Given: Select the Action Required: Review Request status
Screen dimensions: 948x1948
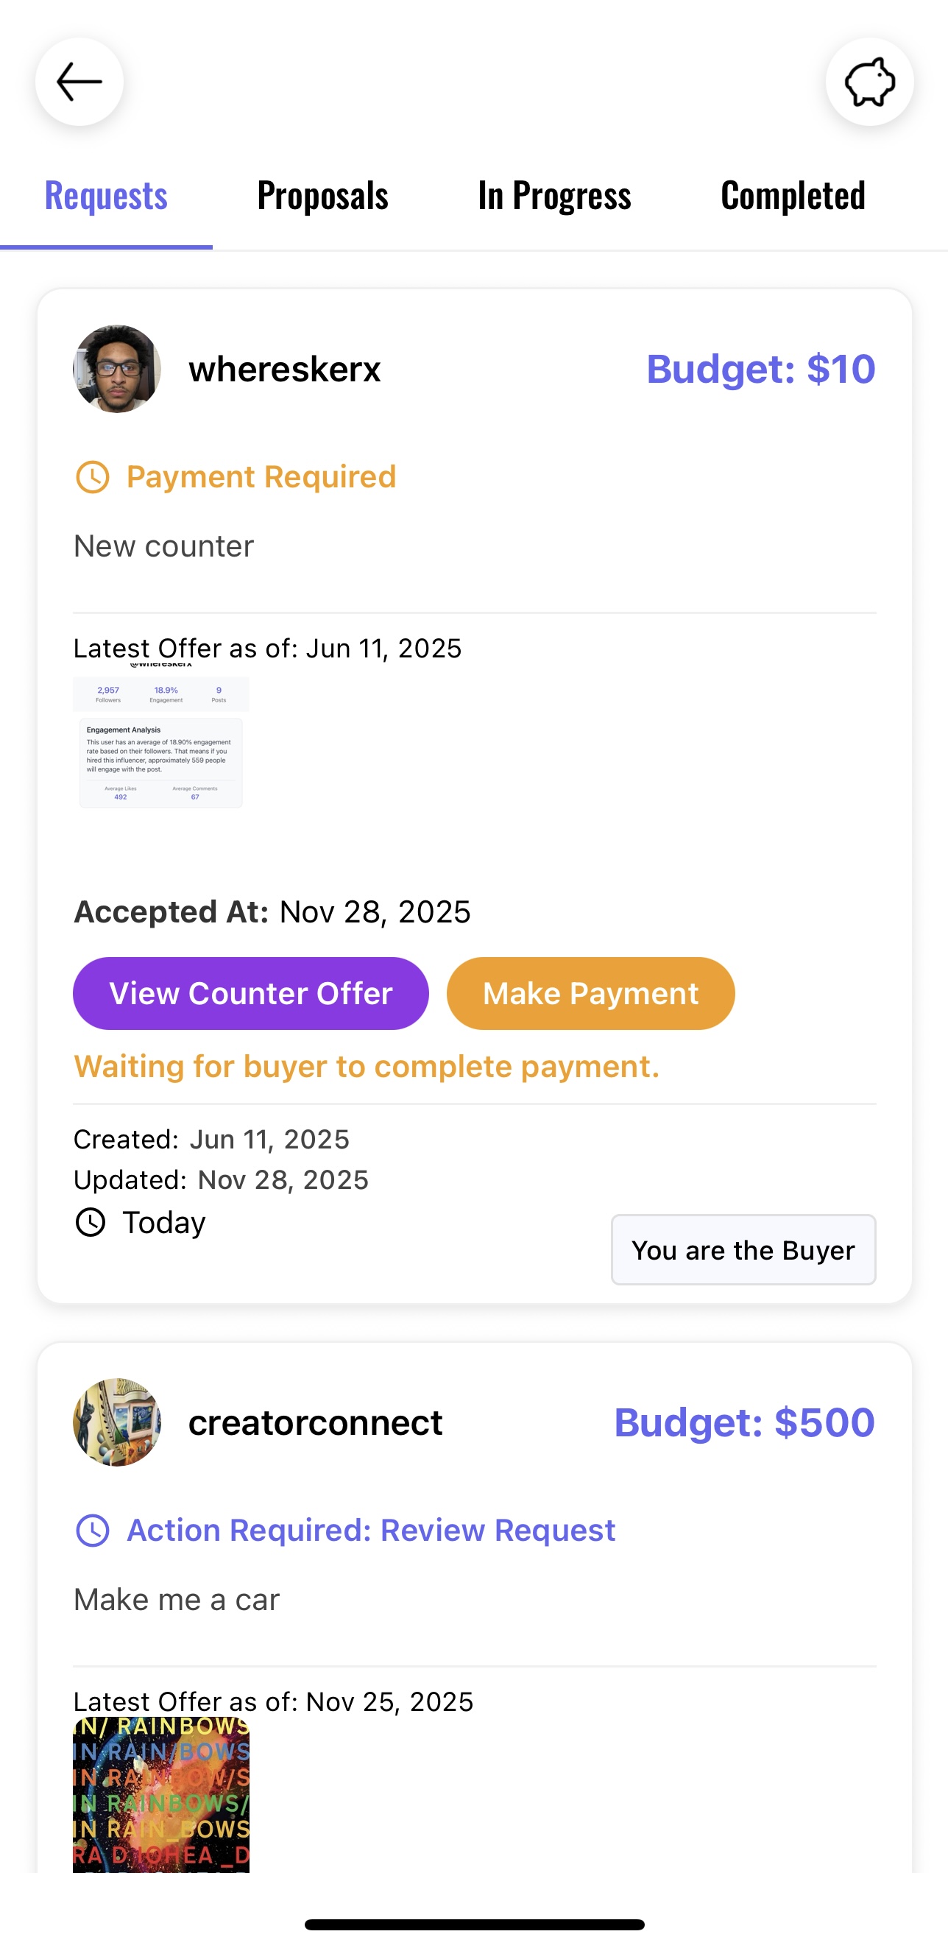Looking at the screenshot, I should 371,1531.
